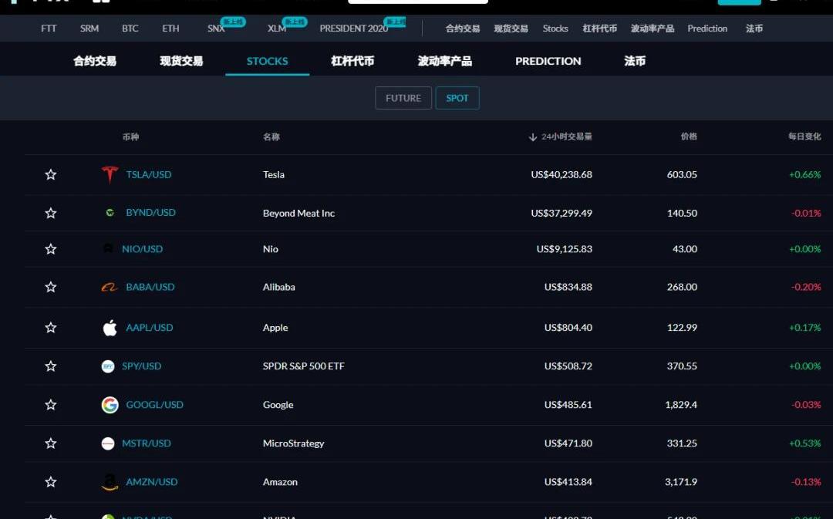Favorite TSLA/USD with the star
The image size is (833, 519).
[x=51, y=174]
